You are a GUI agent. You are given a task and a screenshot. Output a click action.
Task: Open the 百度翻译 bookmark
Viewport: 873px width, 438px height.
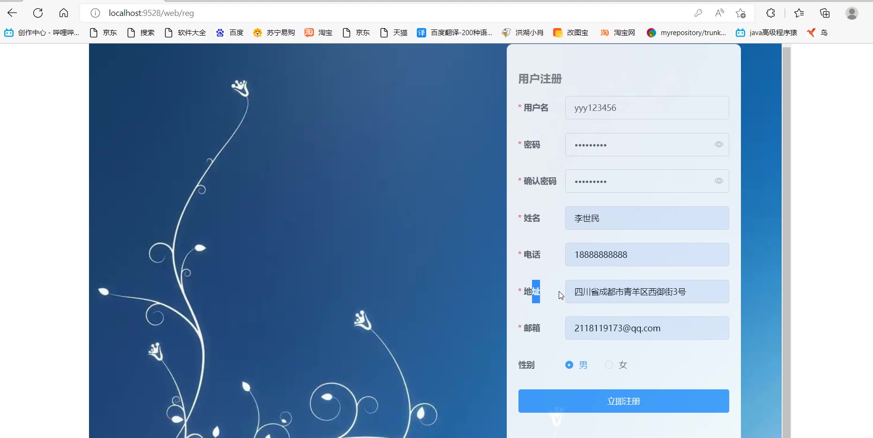[x=454, y=32]
